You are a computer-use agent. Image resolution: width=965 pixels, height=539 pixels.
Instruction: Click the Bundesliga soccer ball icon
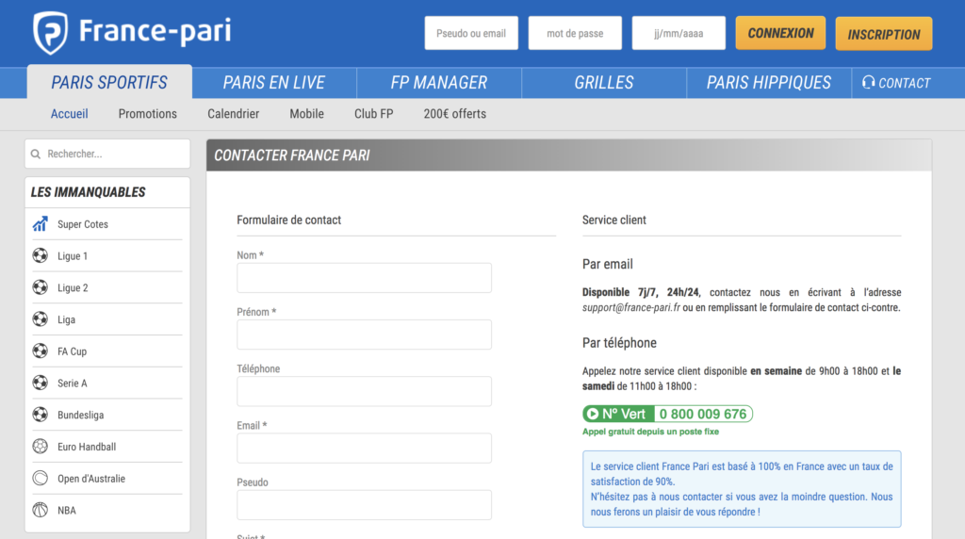(40, 415)
